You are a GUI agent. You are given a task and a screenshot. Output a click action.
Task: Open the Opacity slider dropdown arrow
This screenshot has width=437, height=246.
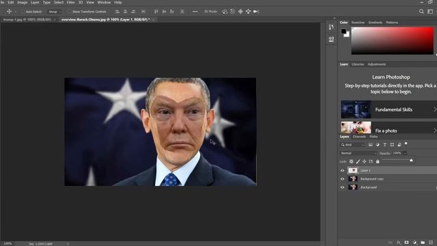[x=405, y=153]
